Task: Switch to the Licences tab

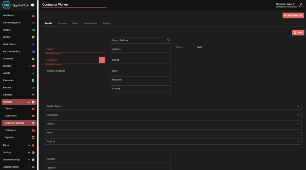Action: [x=62, y=23]
